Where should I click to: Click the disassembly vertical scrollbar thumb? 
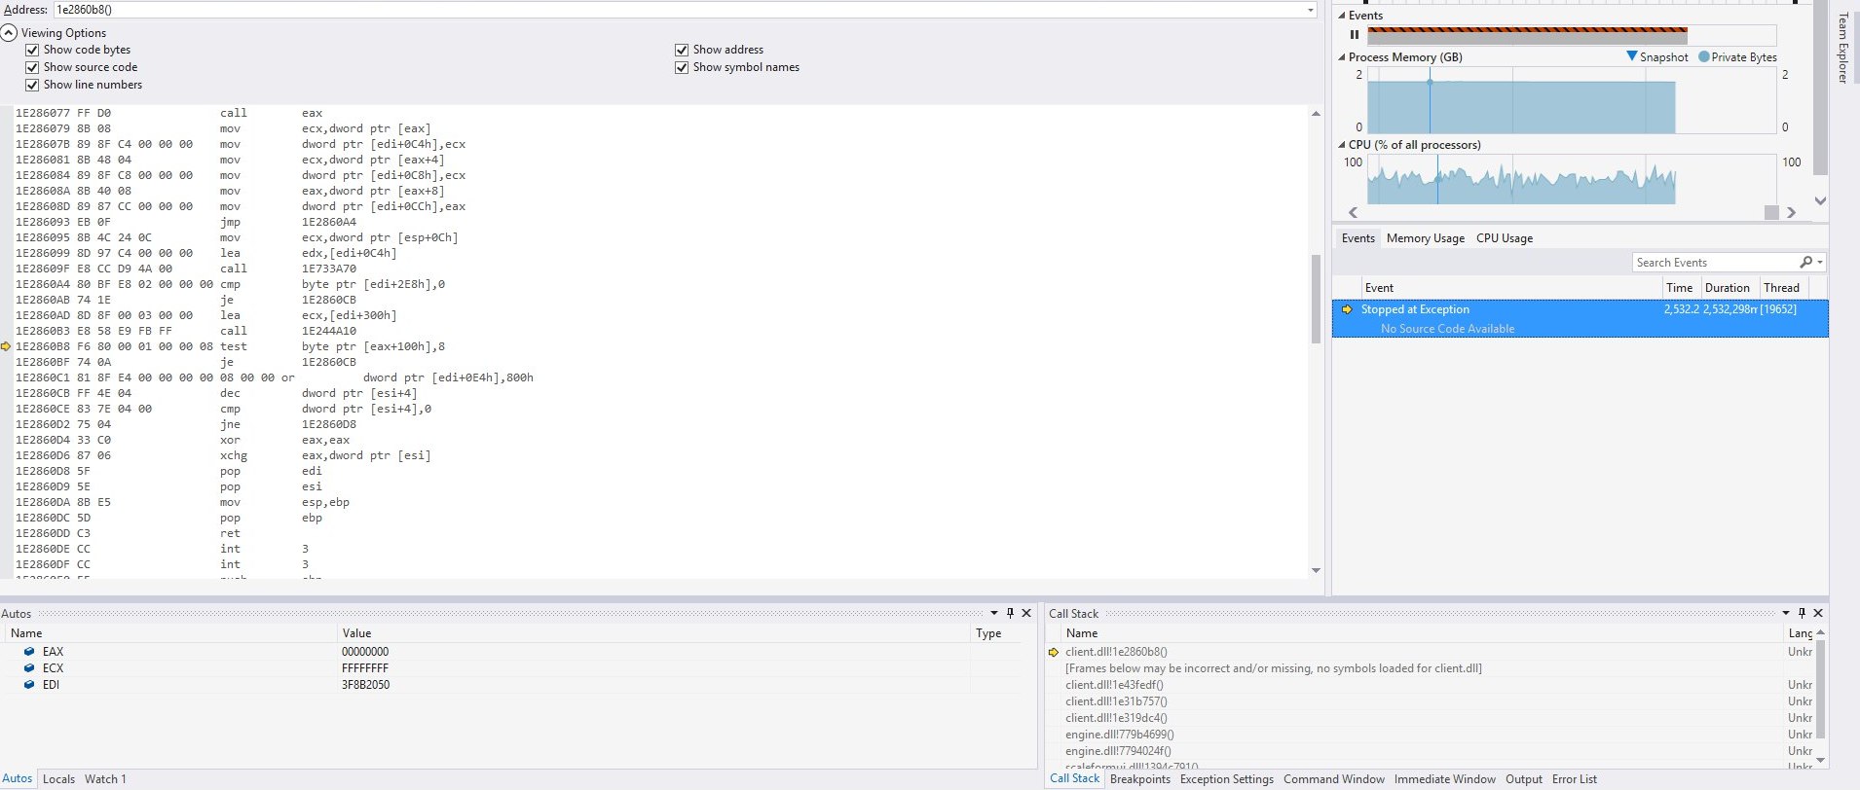coord(1316,299)
